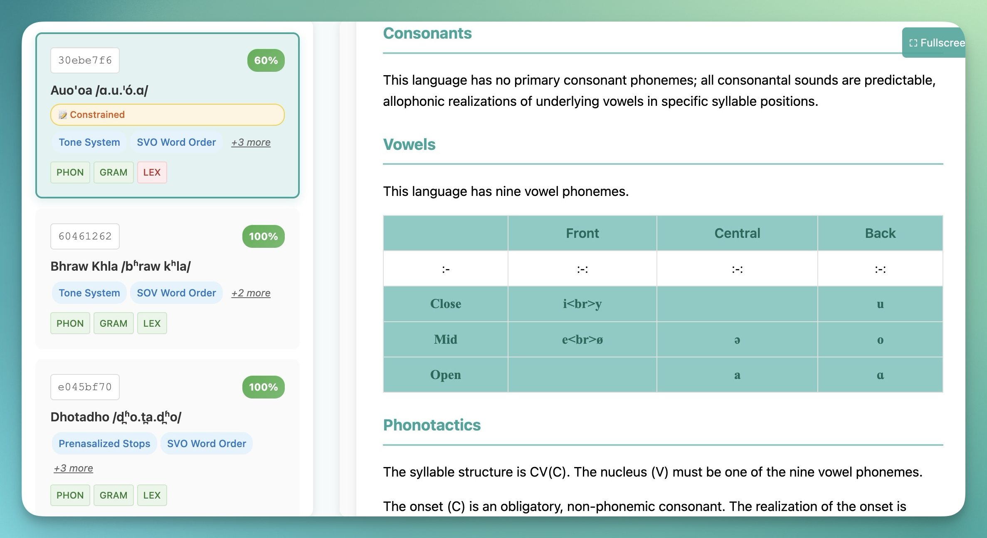The image size is (987, 538).
Task: Click the Close row label
Action: click(445, 304)
